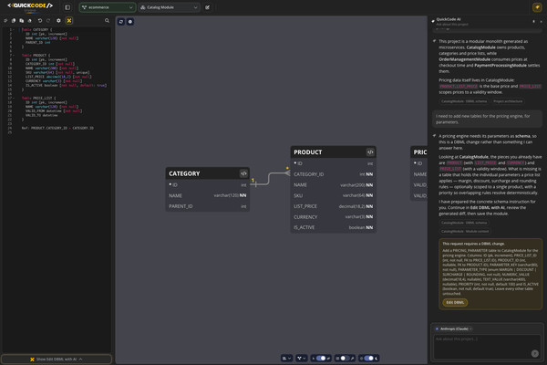Click the IS_ACTIVE row in PRODUCT table
Viewport: 547px width, 365px height.
(333, 227)
